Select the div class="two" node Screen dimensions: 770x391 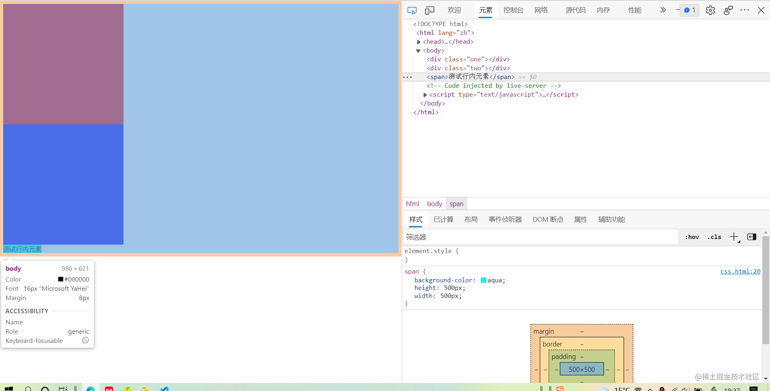[468, 68]
